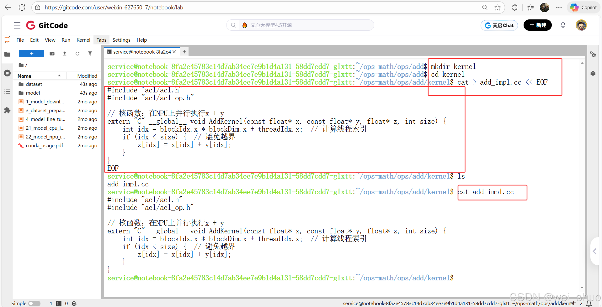Screen dimensions: 602x307
Task: Sort files by Name column
Action: point(39,76)
